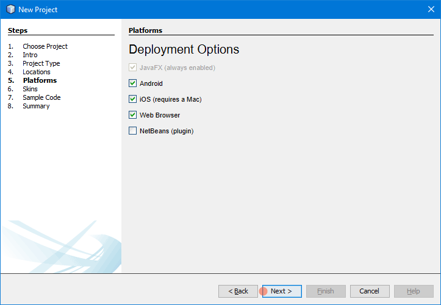441x305 pixels.
Task: Close the New Project dialog
Action: tap(431, 9)
